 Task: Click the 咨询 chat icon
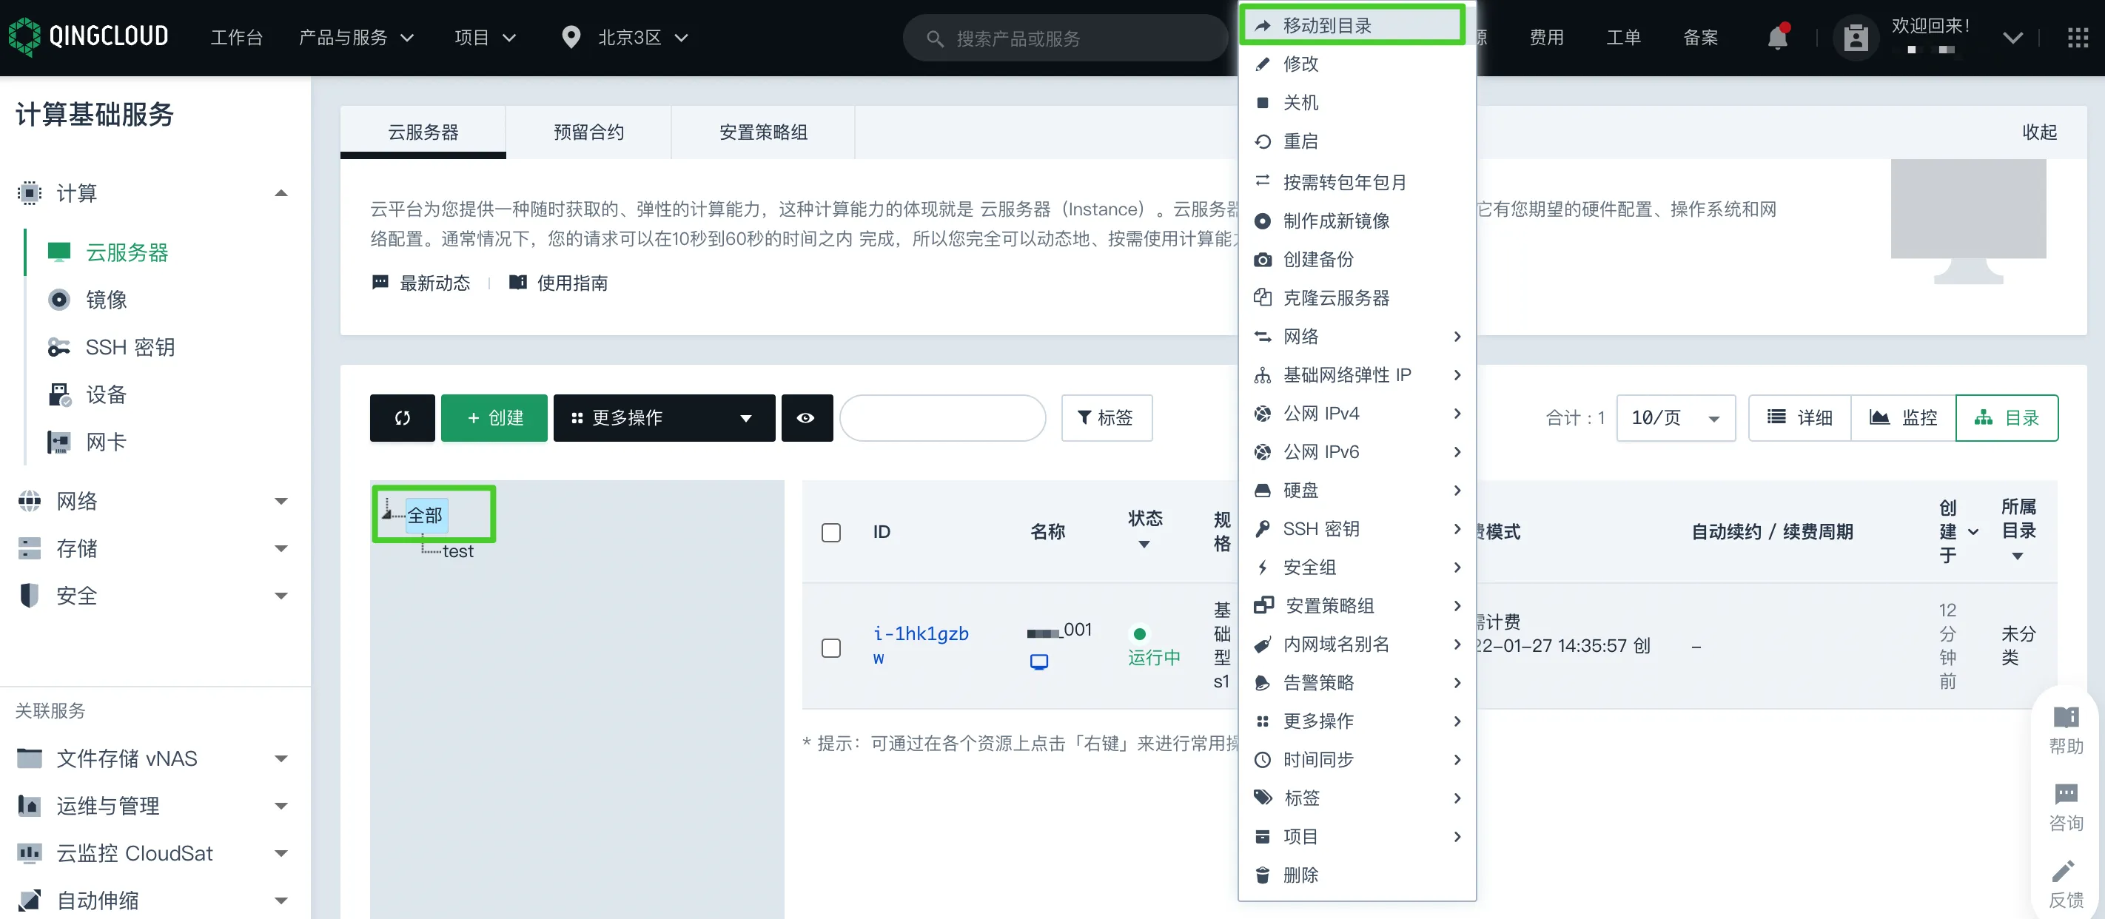[2066, 794]
